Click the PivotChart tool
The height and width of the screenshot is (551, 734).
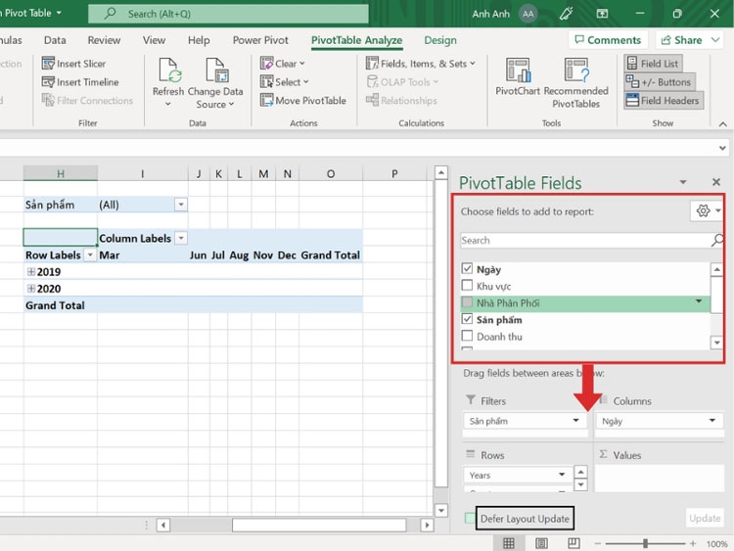518,76
